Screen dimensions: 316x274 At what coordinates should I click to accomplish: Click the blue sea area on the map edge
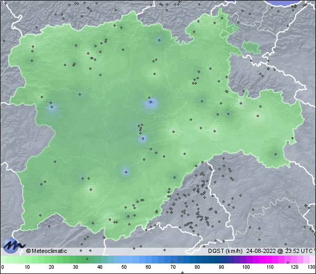pos(284,3)
